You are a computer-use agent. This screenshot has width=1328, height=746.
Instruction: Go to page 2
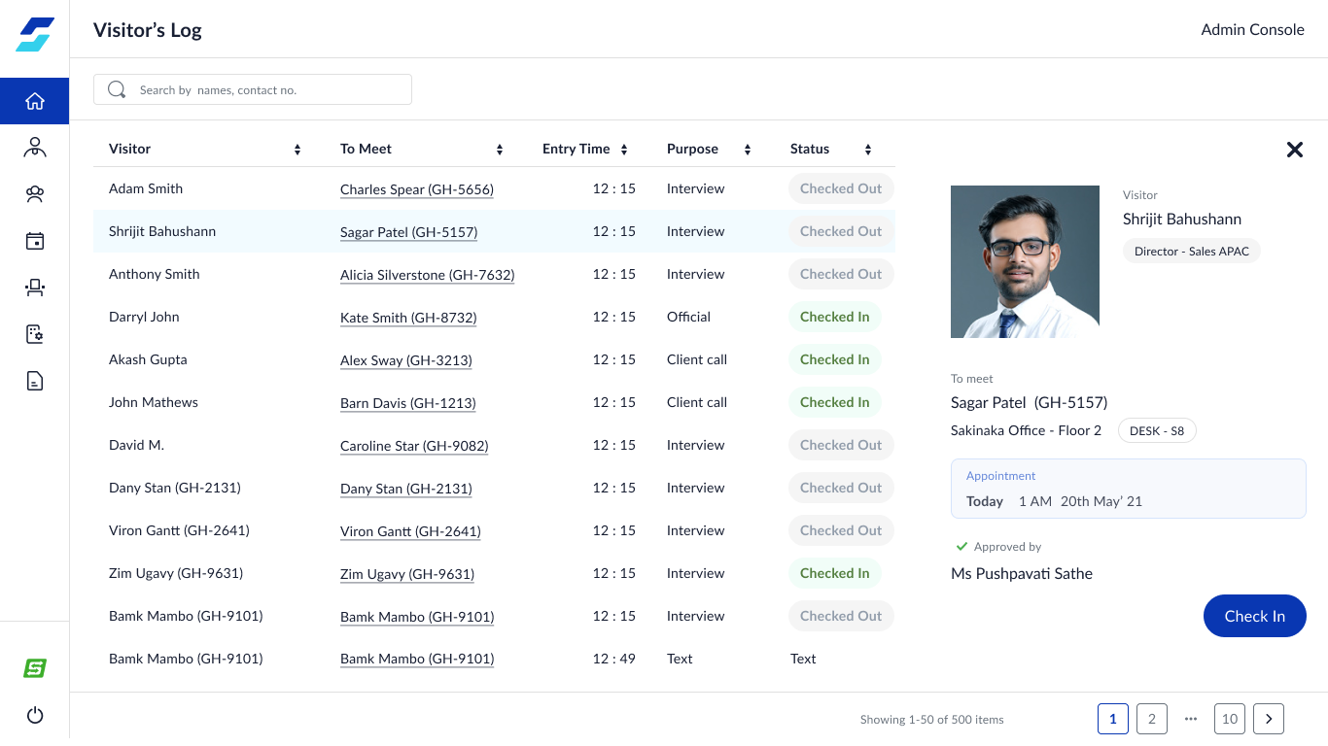pos(1152,719)
